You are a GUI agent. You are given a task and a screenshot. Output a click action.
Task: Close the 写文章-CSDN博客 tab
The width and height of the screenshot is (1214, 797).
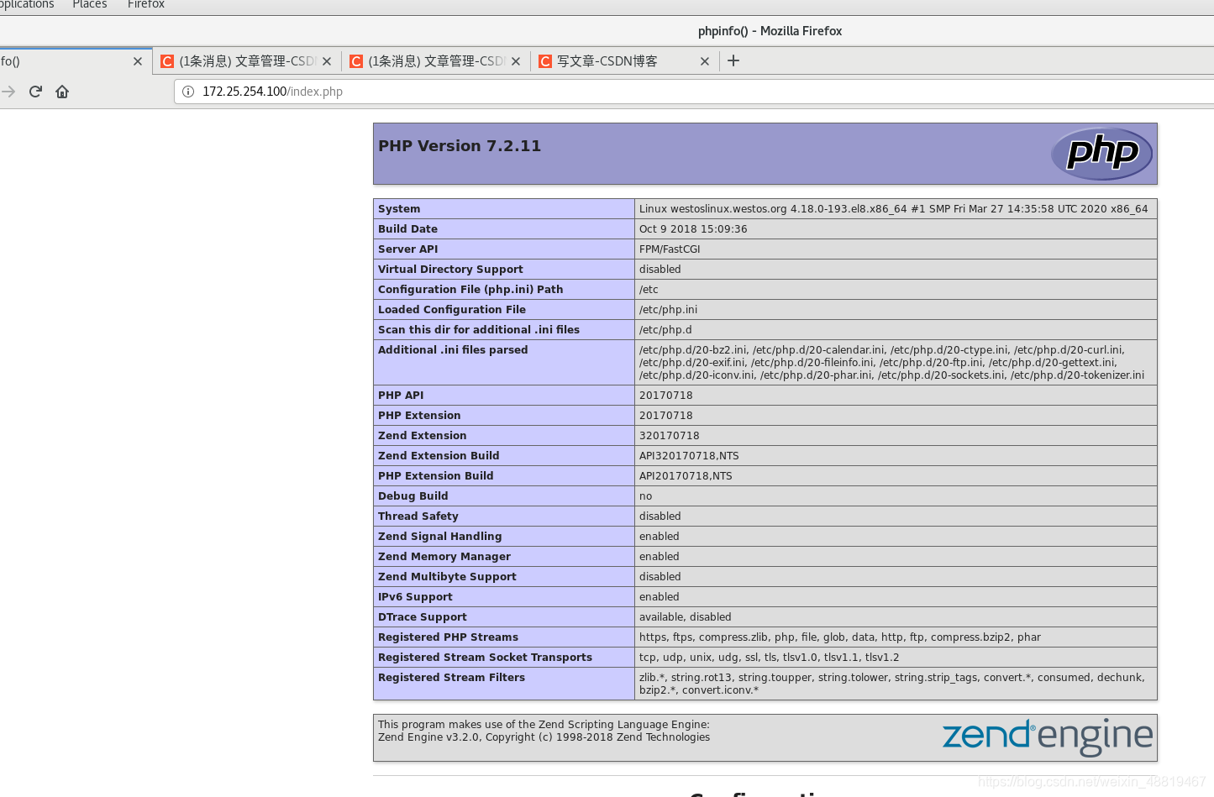705,61
